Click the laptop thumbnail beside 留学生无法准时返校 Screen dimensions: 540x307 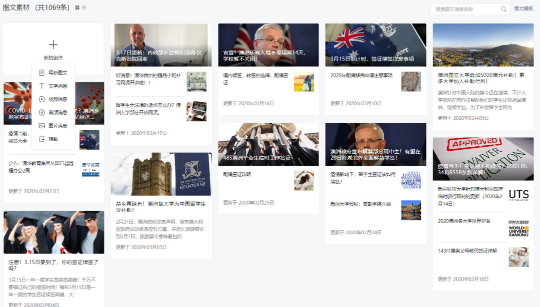pos(196,111)
